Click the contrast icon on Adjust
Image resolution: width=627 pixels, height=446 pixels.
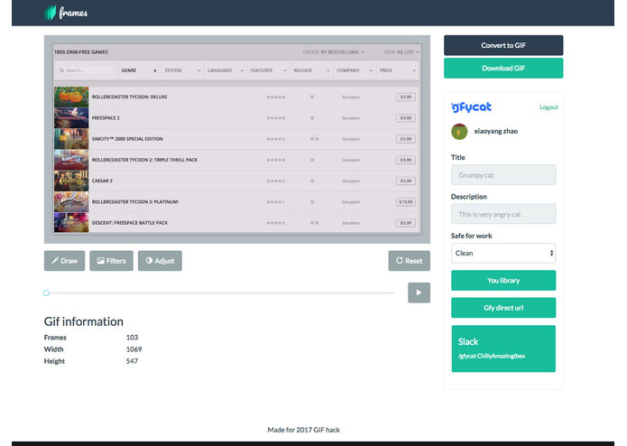coord(149,260)
